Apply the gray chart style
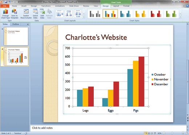The width and height of the screenshot is (189, 135). [95, 14]
